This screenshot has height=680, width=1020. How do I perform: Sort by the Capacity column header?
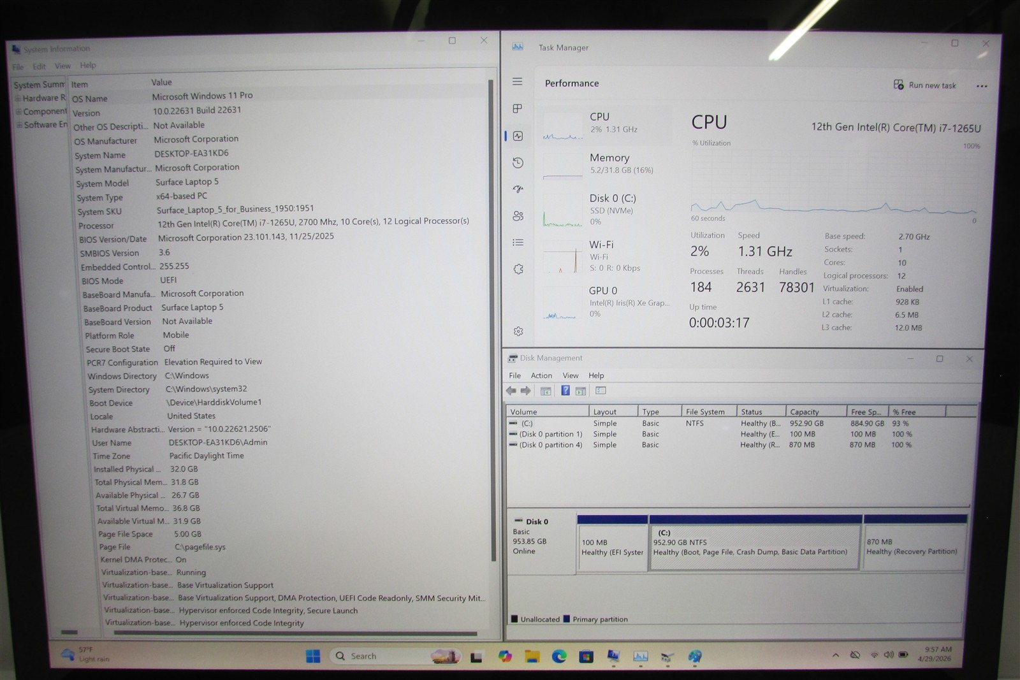click(x=815, y=412)
